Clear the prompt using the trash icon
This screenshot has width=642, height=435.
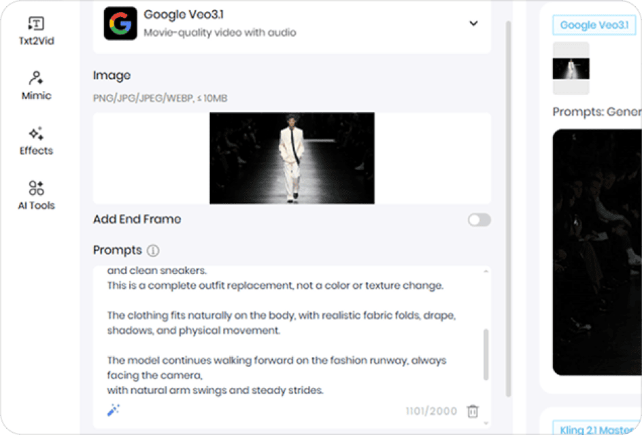(x=473, y=411)
